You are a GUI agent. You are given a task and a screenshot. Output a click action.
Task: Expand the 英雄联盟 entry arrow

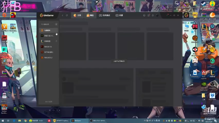[56, 41]
